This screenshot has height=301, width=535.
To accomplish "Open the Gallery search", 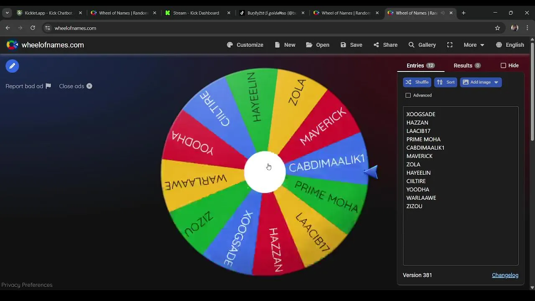I will (x=422, y=45).
